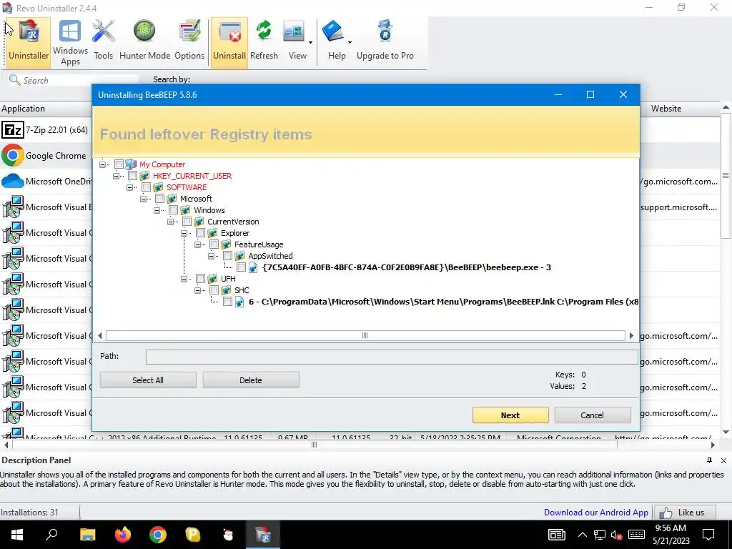Click Select All button

point(148,380)
